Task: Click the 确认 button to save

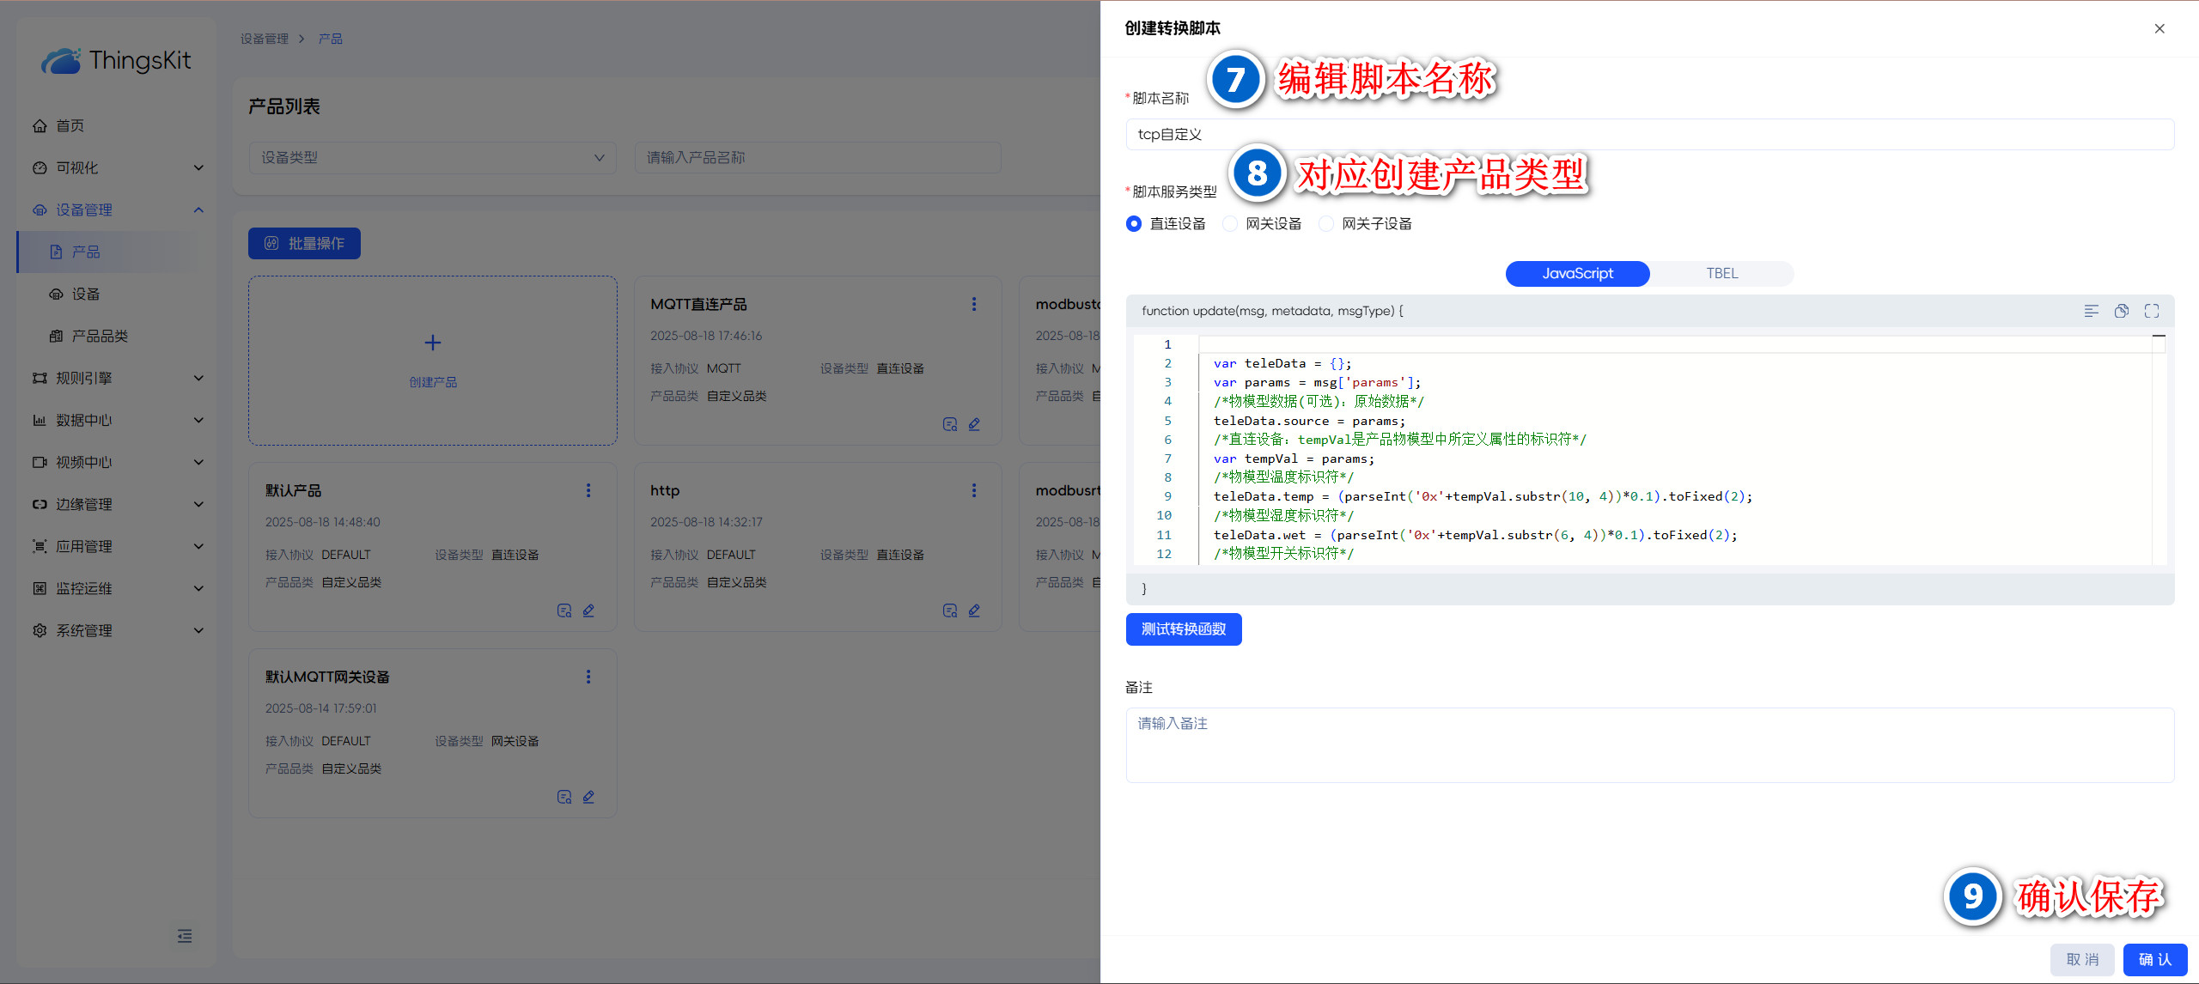Action: (2154, 959)
